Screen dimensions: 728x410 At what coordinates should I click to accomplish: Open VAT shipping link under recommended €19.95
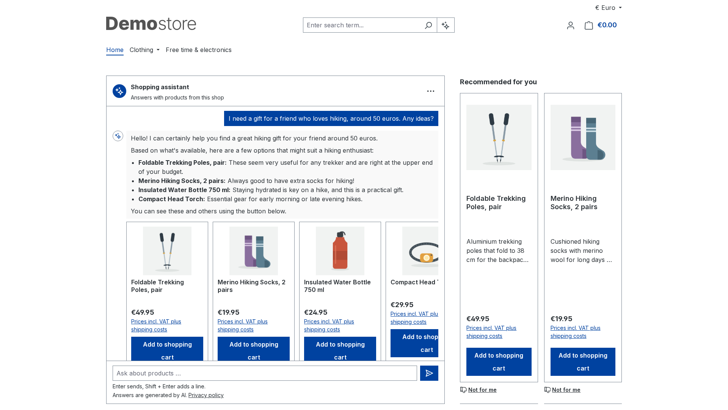[576, 332]
